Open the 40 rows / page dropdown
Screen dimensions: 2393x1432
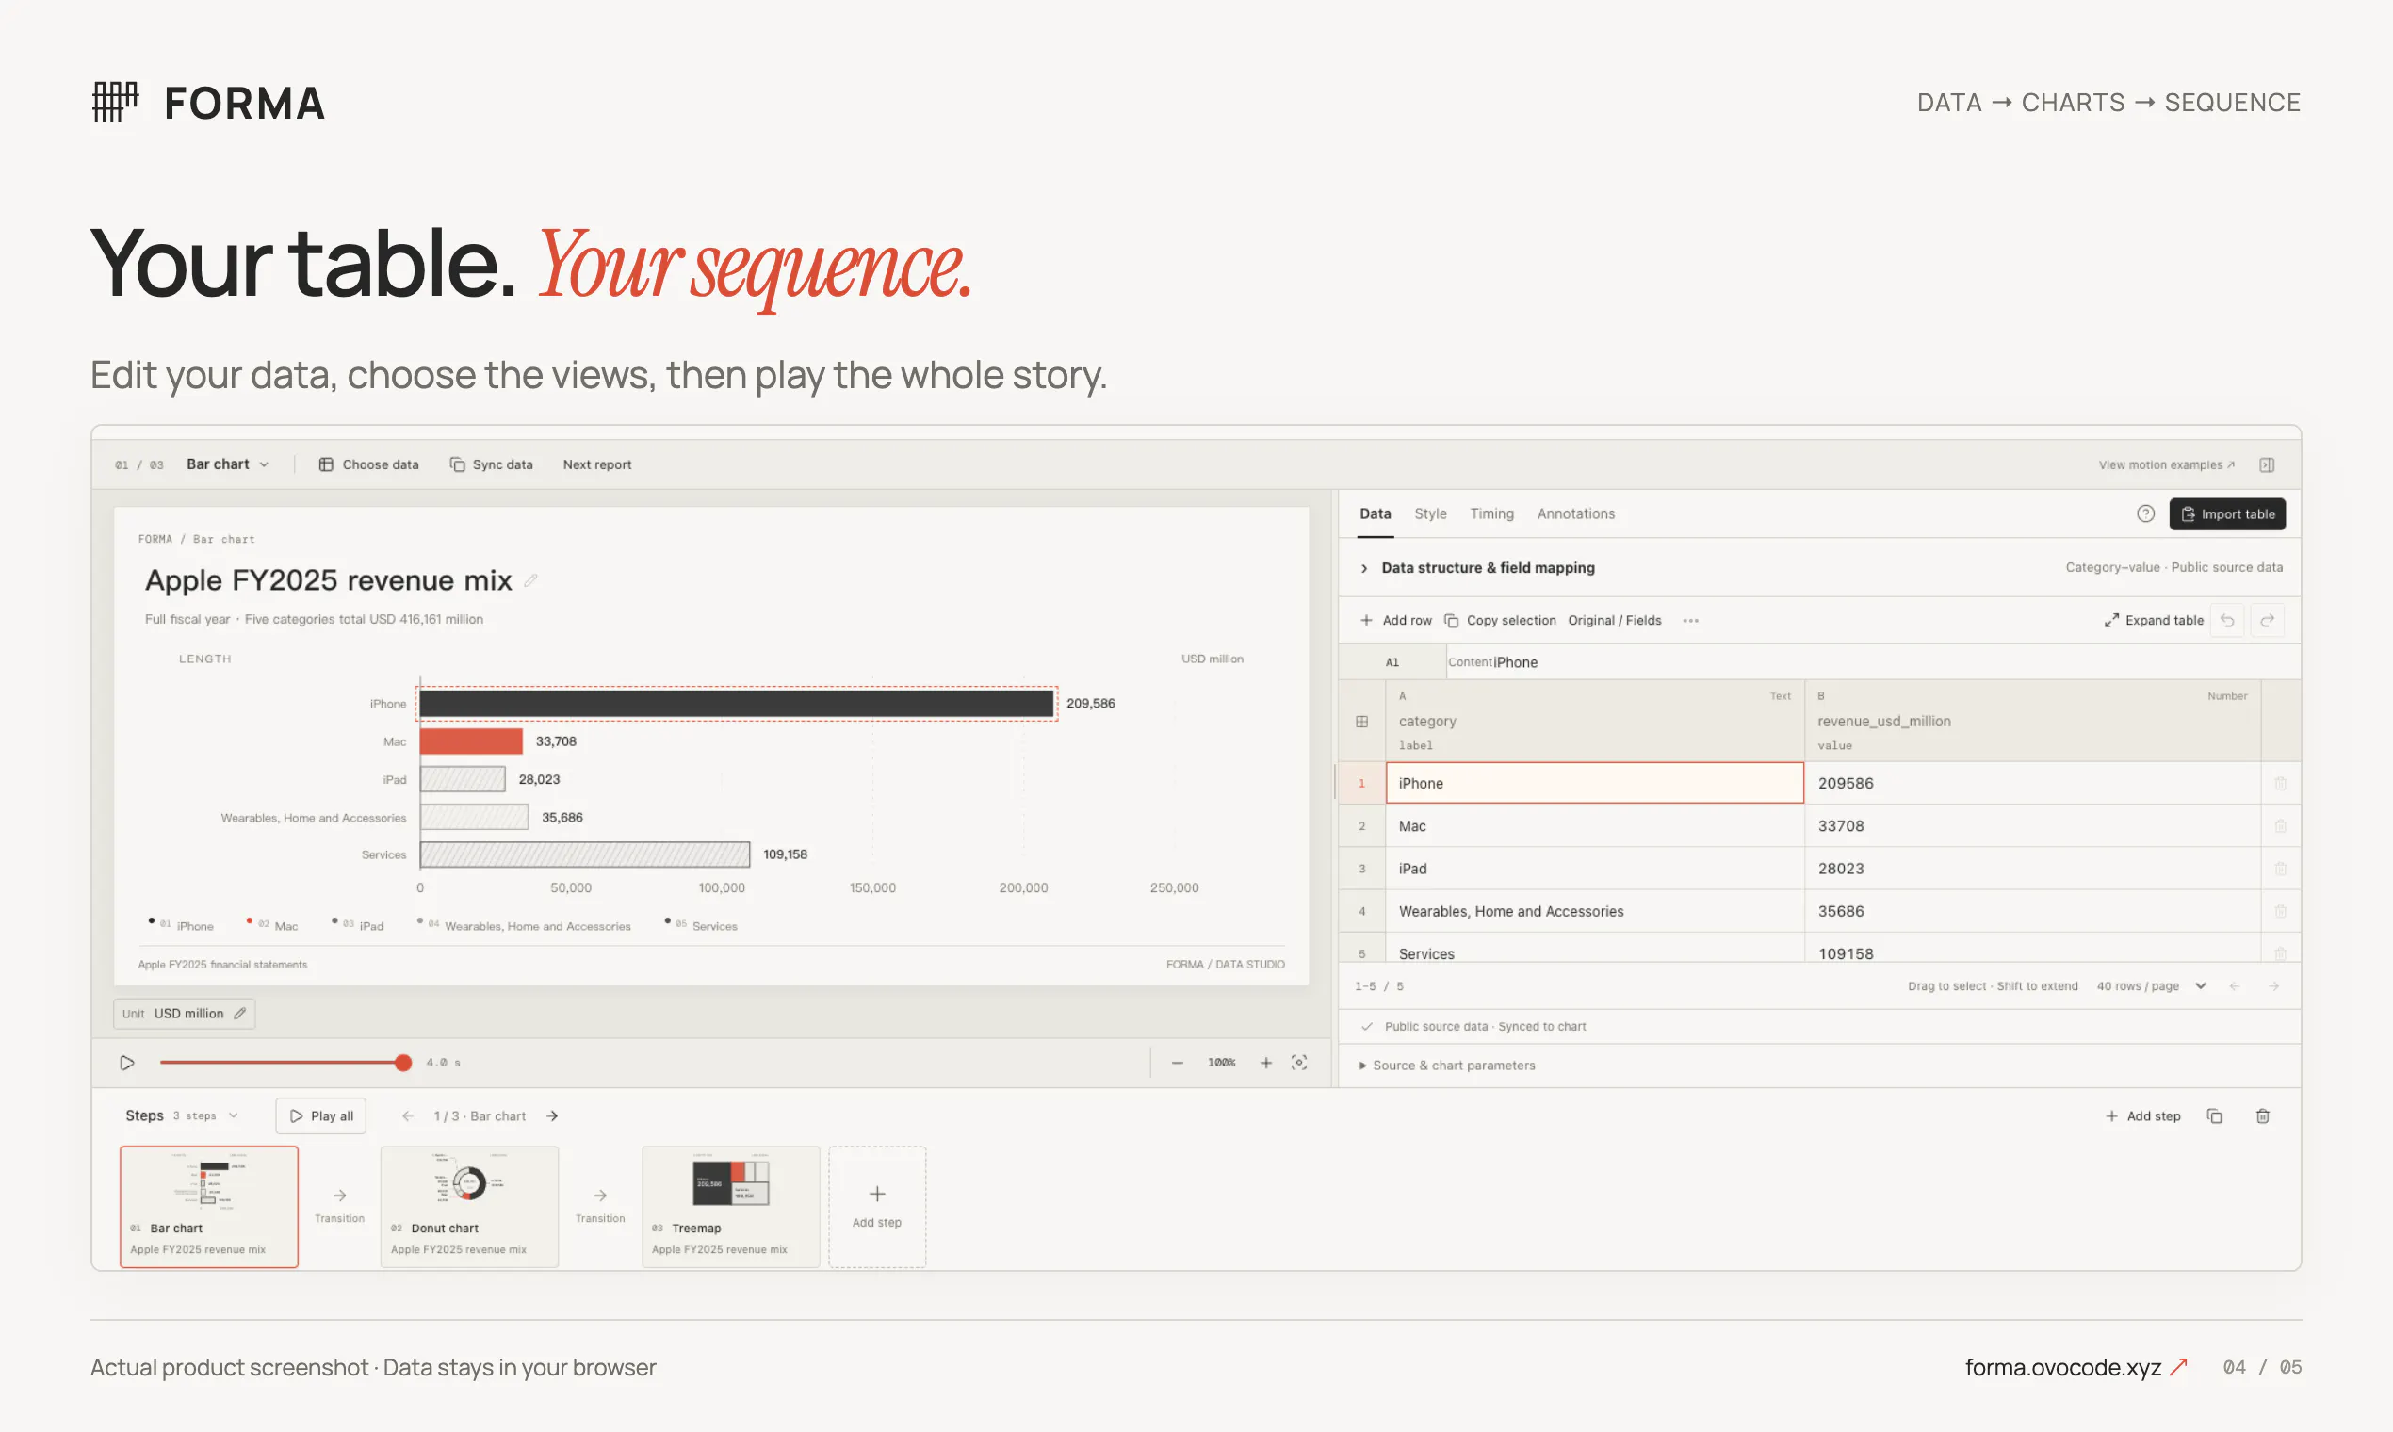pyautogui.click(x=2151, y=986)
